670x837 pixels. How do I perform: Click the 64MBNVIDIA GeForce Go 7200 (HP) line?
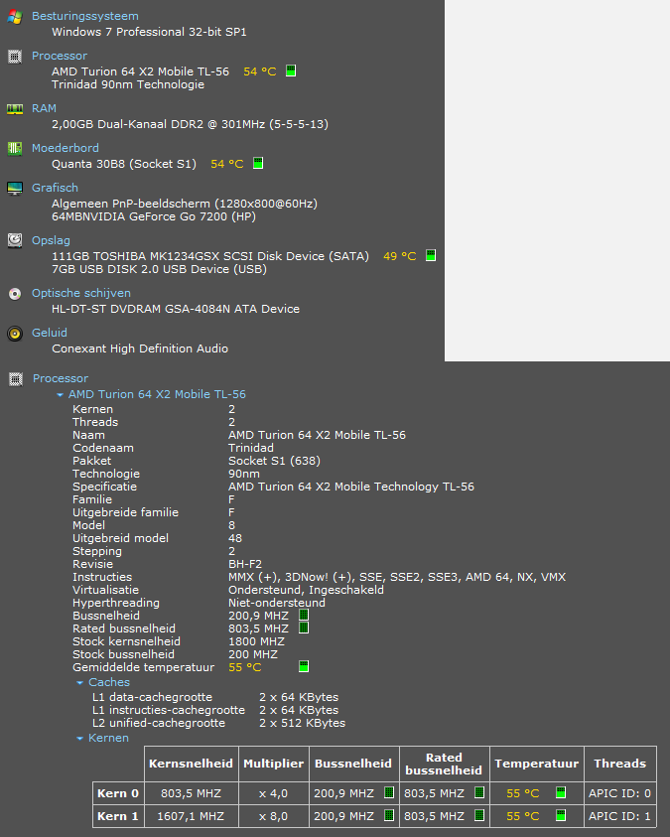coord(154,216)
